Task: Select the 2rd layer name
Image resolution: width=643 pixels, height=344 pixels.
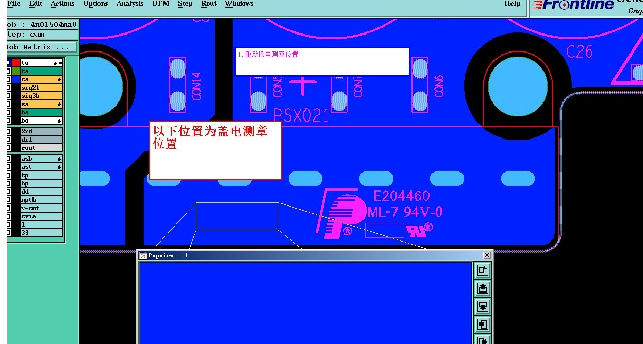Action: pos(41,131)
